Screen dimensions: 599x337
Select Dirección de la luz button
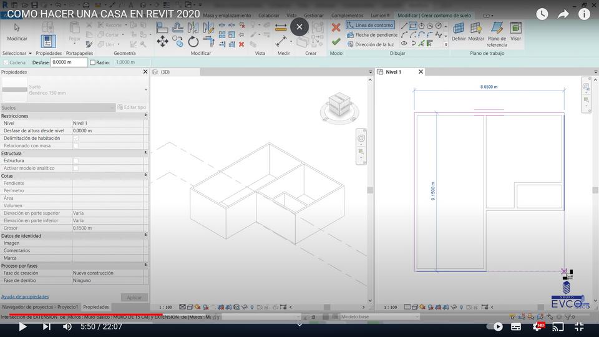[x=370, y=44]
